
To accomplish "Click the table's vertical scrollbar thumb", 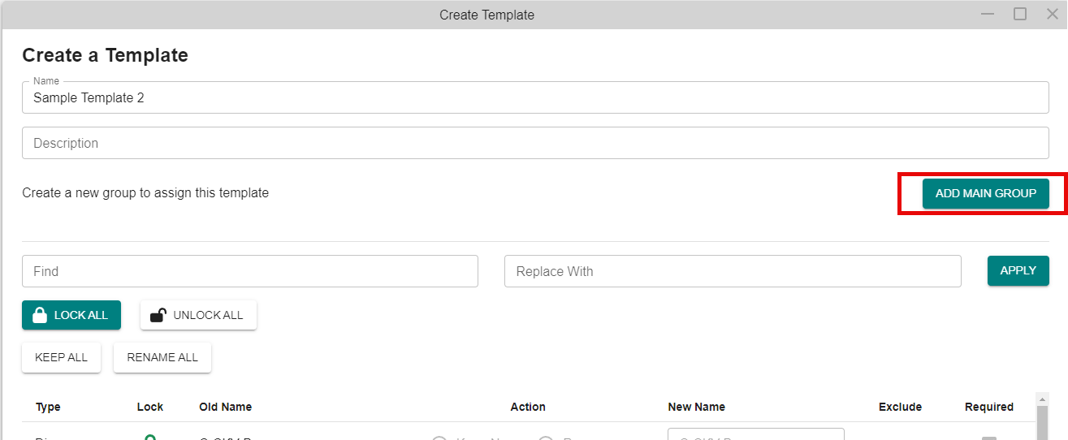I will 1040,422.
